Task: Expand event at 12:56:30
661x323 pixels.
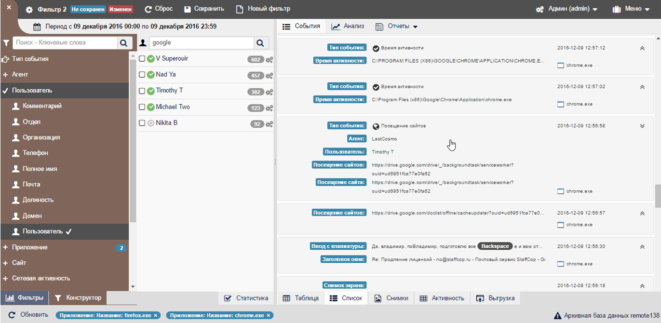Action: pos(642,246)
